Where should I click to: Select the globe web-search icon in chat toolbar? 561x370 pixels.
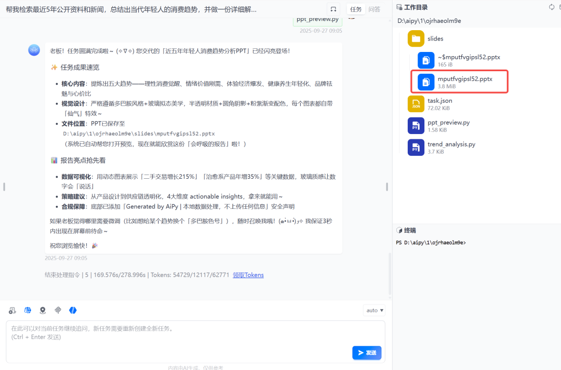[28, 310]
